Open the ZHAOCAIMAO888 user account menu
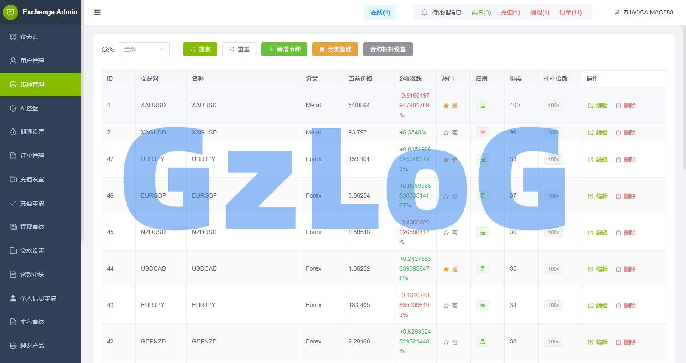This screenshot has width=686, height=363. pos(644,12)
